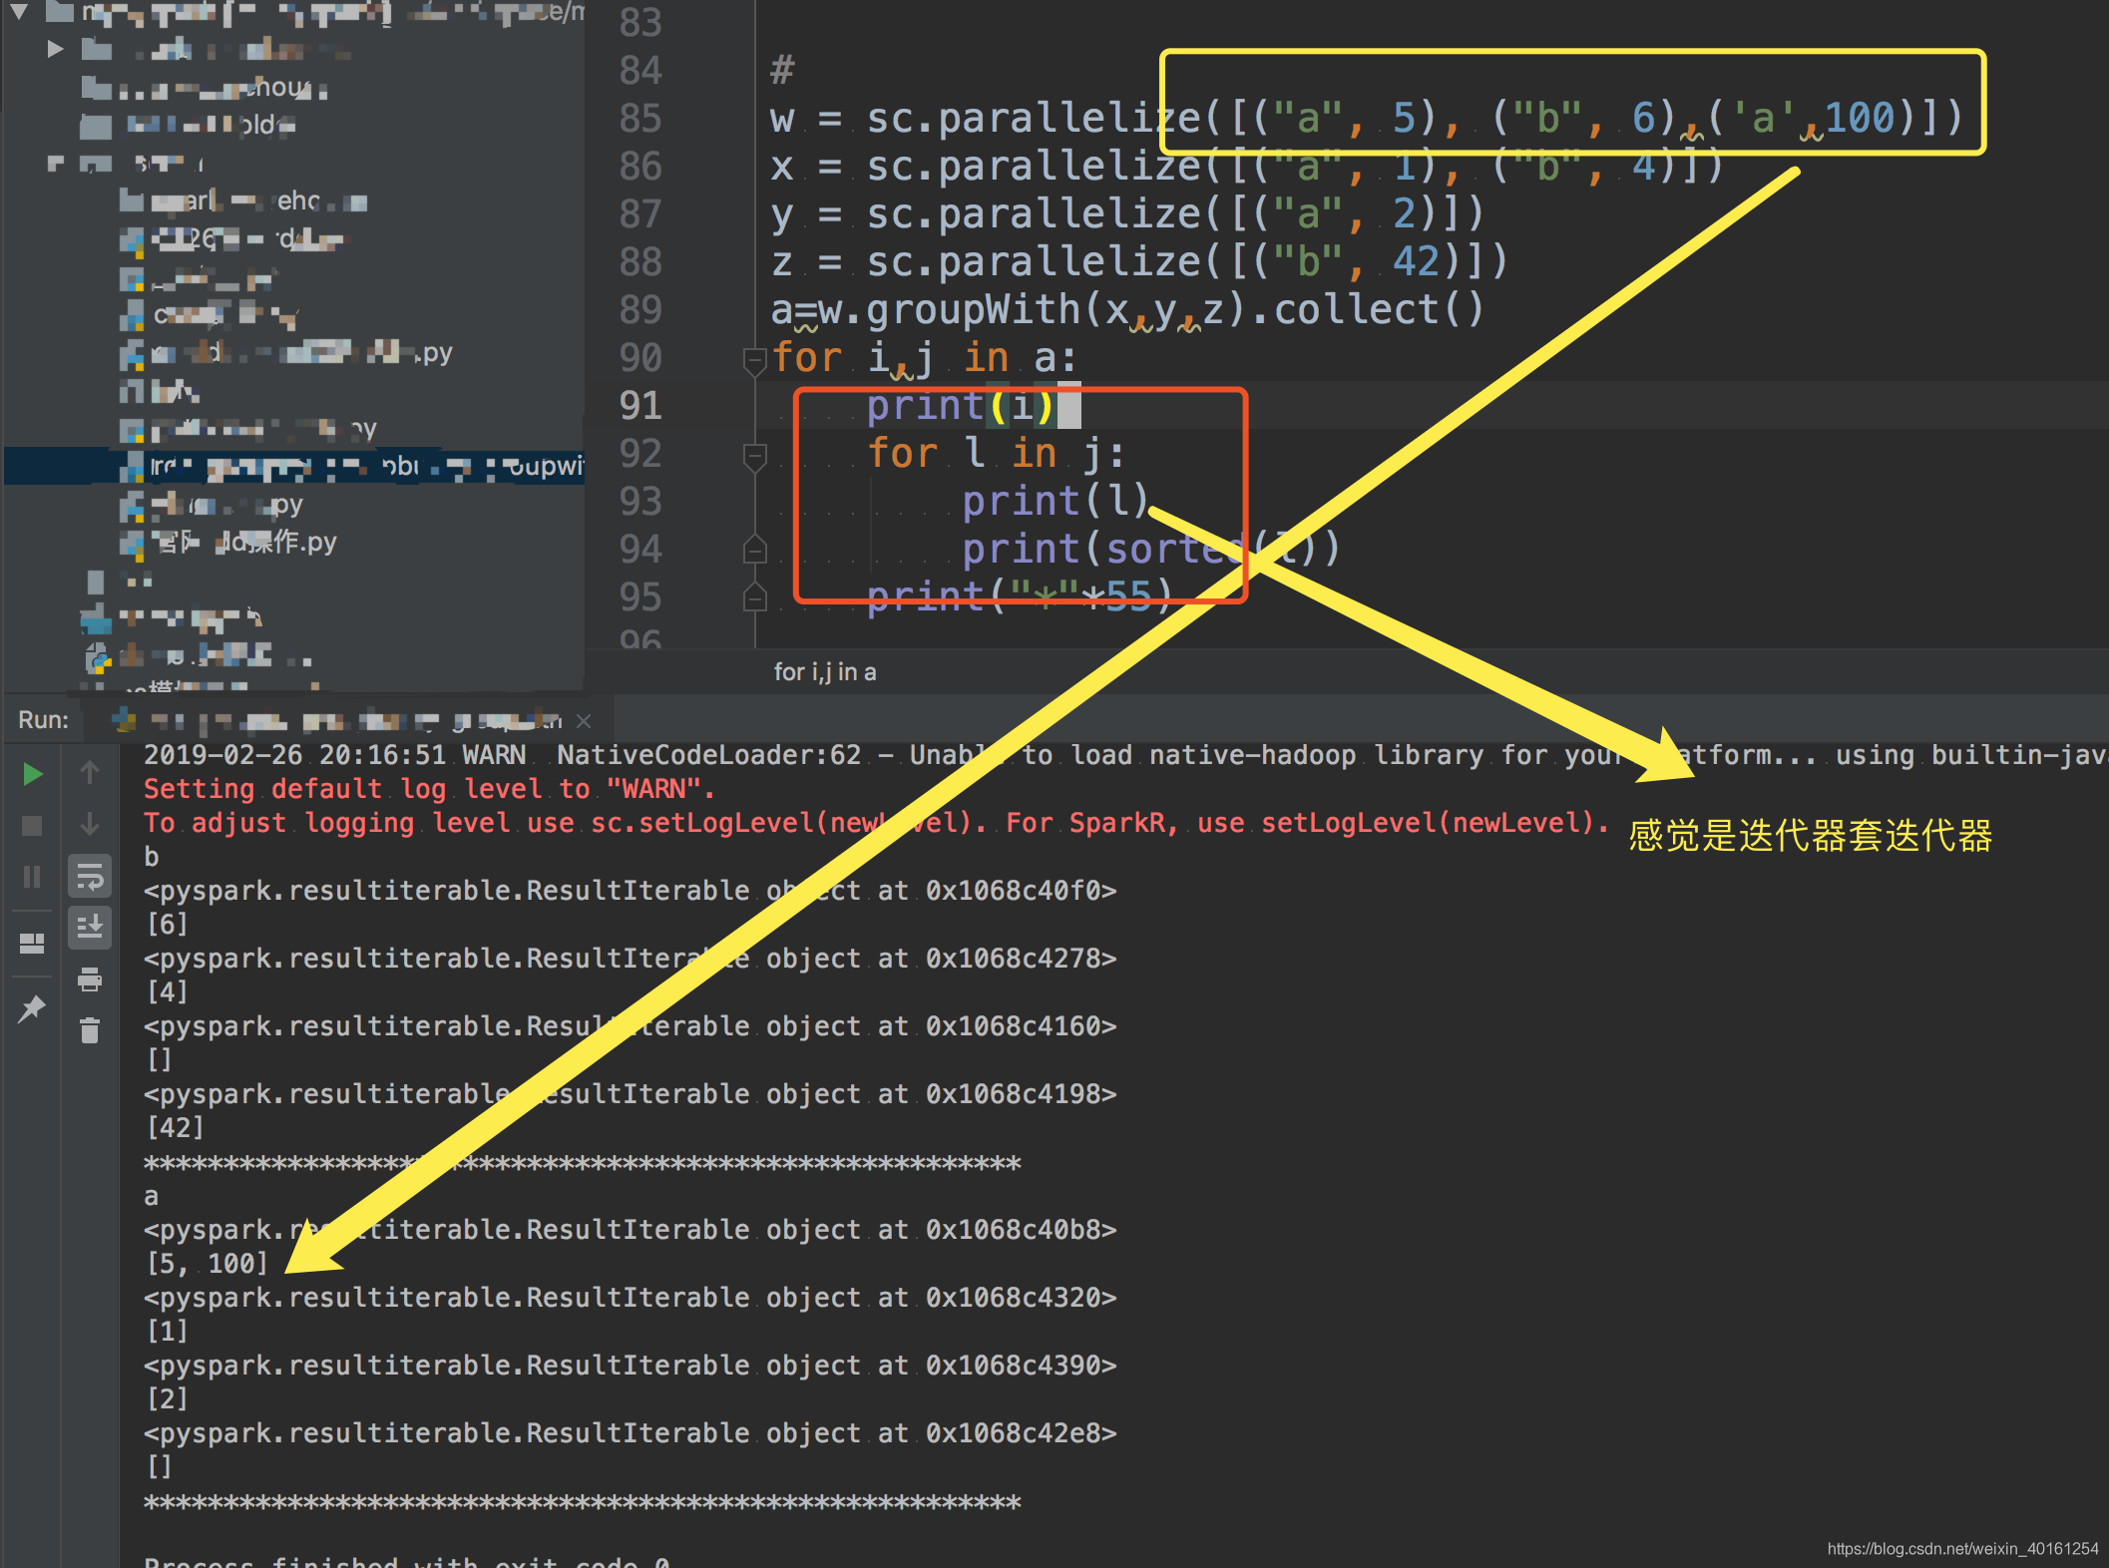Click the down arrow in Run panel
Screen dimensions: 2109x1568
90,824
